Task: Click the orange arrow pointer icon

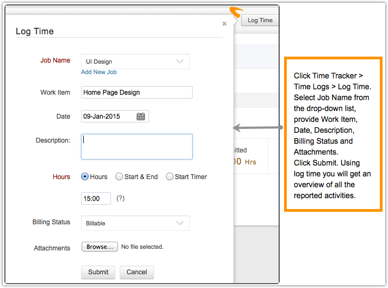Action: [236, 11]
